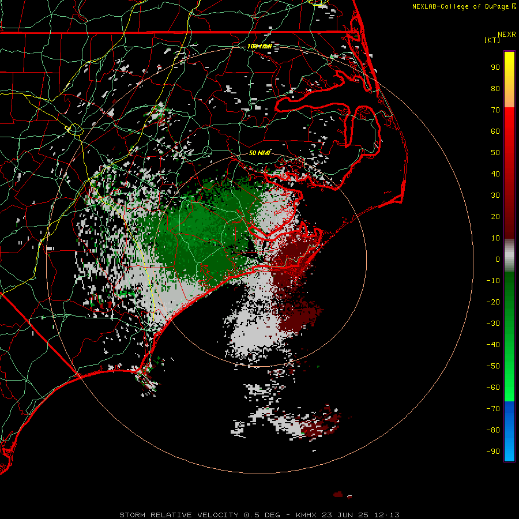Click the gray zero-velocity band of the colorbar
The width and height of the screenshot is (519, 519).
click(x=509, y=255)
